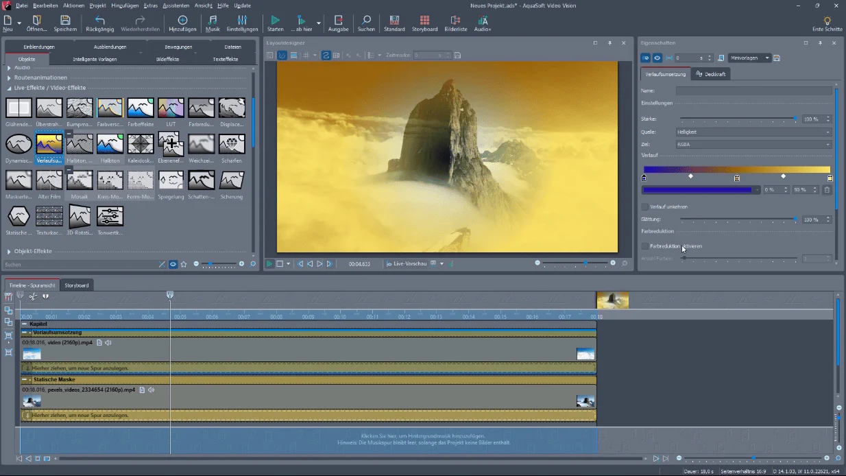Click Einstellungen toolbar button
The image size is (846, 476).
click(242, 23)
